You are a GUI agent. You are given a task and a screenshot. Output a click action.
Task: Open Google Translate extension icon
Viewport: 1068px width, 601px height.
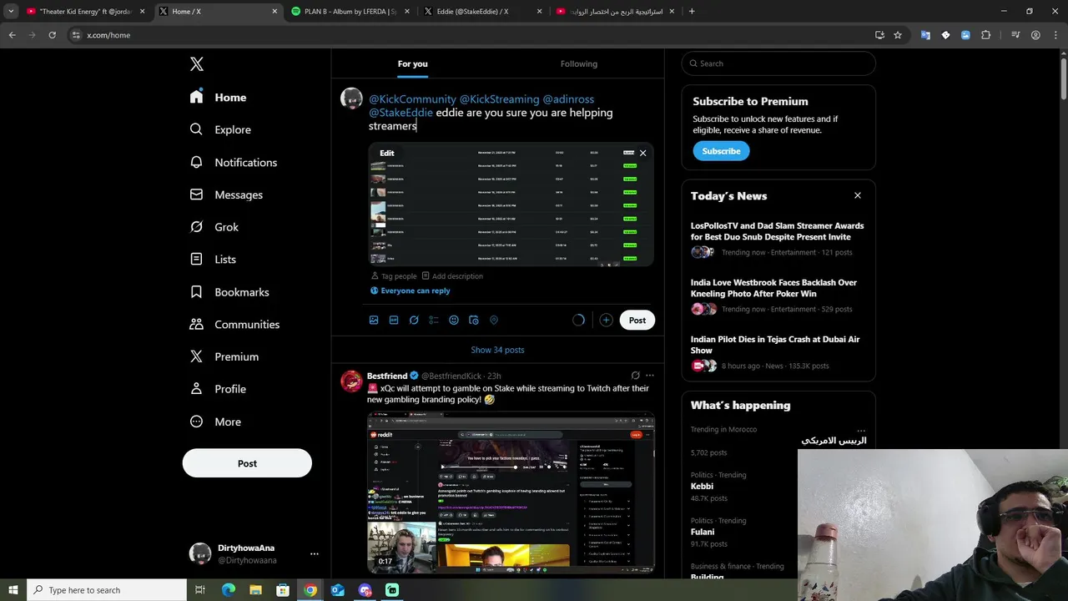click(925, 35)
